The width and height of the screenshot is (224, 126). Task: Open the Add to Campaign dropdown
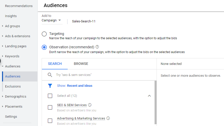(x=52, y=20)
